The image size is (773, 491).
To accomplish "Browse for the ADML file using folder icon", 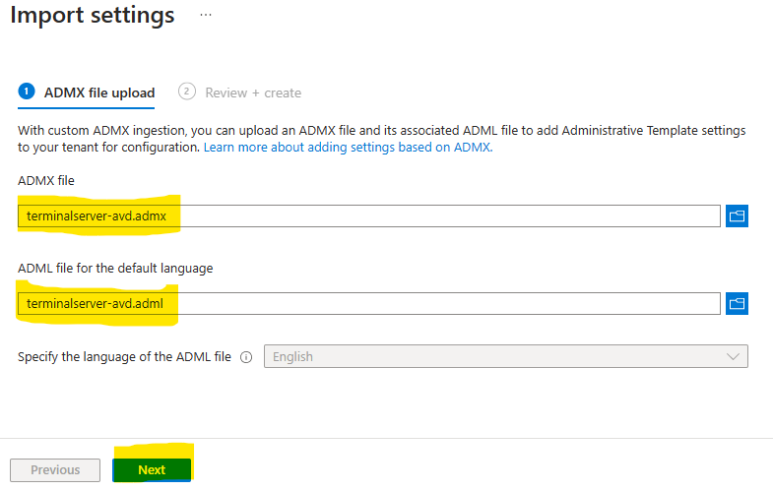I will coord(737,304).
